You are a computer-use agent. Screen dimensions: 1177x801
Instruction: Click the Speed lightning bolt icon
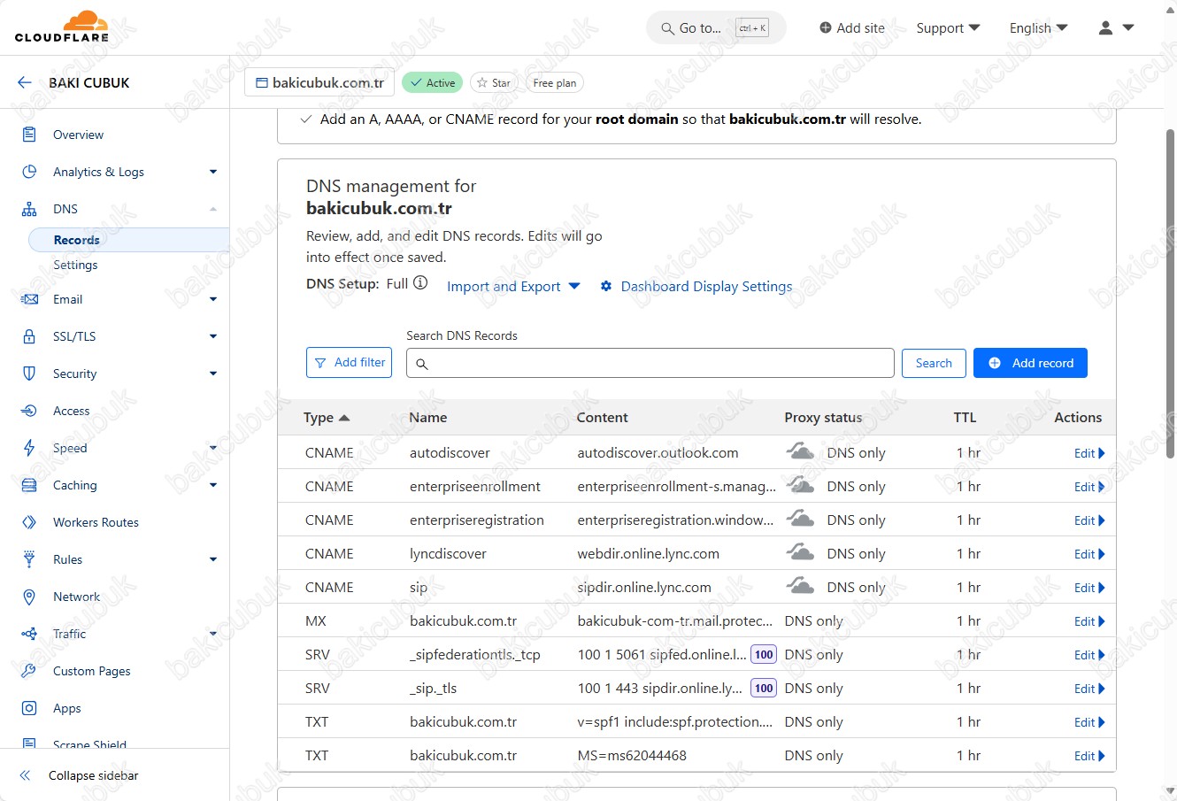pos(29,448)
